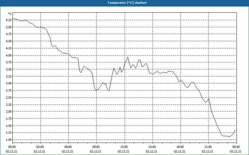The width and height of the screenshot is (249, 155).
Task: Click the 5,25 y-axis value
Action: click(9, 20)
